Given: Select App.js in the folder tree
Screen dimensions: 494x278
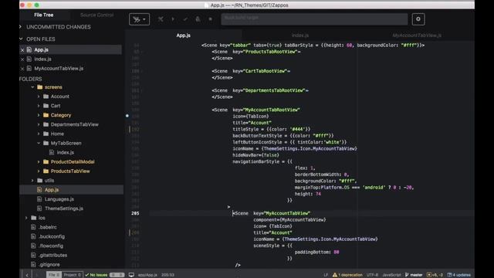Looking at the screenshot, I should click(52, 190).
